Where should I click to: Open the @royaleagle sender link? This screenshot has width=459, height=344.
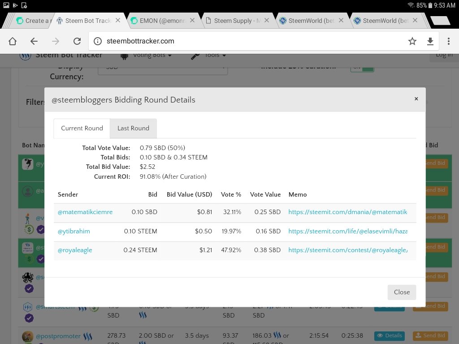[75, 250]
